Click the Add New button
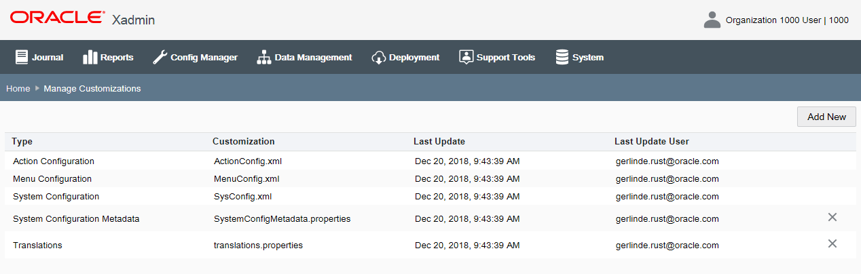This screenshot has width=861, height=274. (x=826, y=117)
